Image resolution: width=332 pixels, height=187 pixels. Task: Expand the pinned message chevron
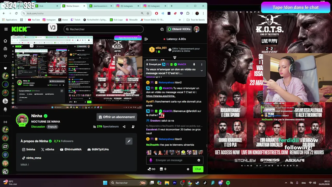(202, 70)
